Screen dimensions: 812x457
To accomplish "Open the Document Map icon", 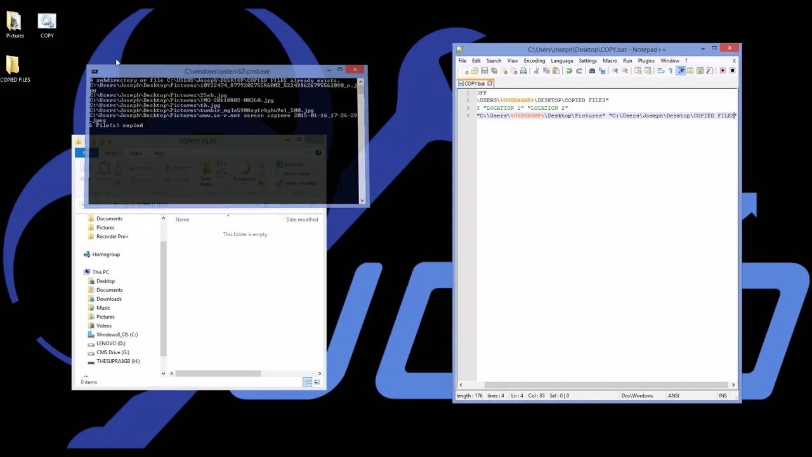I will pyautogui.click(x=700, y=70).
